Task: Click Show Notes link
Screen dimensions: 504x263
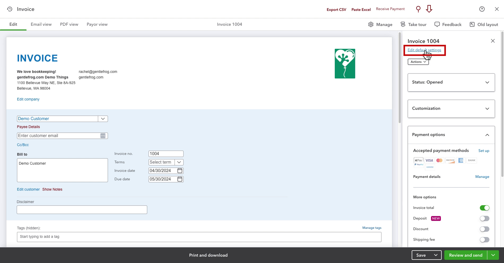Action: (52, 189)
